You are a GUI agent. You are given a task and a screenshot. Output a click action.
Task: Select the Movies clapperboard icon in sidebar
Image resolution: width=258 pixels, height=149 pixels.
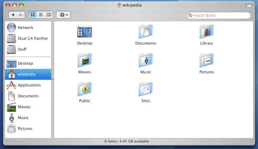click(x=12, y=107)
